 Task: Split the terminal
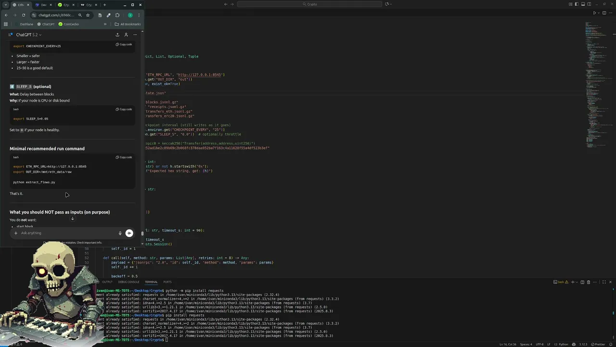point(582,282)
